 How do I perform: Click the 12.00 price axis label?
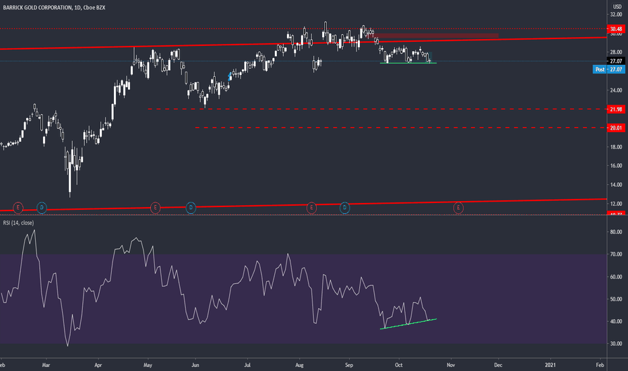pos(616,204)
